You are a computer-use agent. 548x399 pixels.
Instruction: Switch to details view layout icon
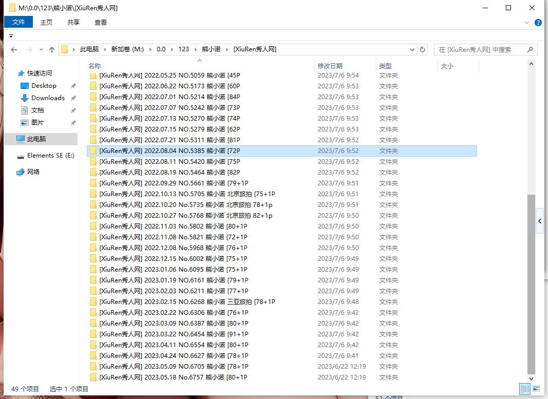(x=525, y=389)
